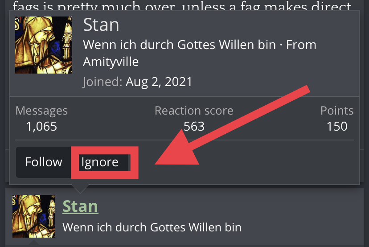Click the Stan name heading in the popup card
The height and width of the screenshot is (247, 369).
pos(101,25)
